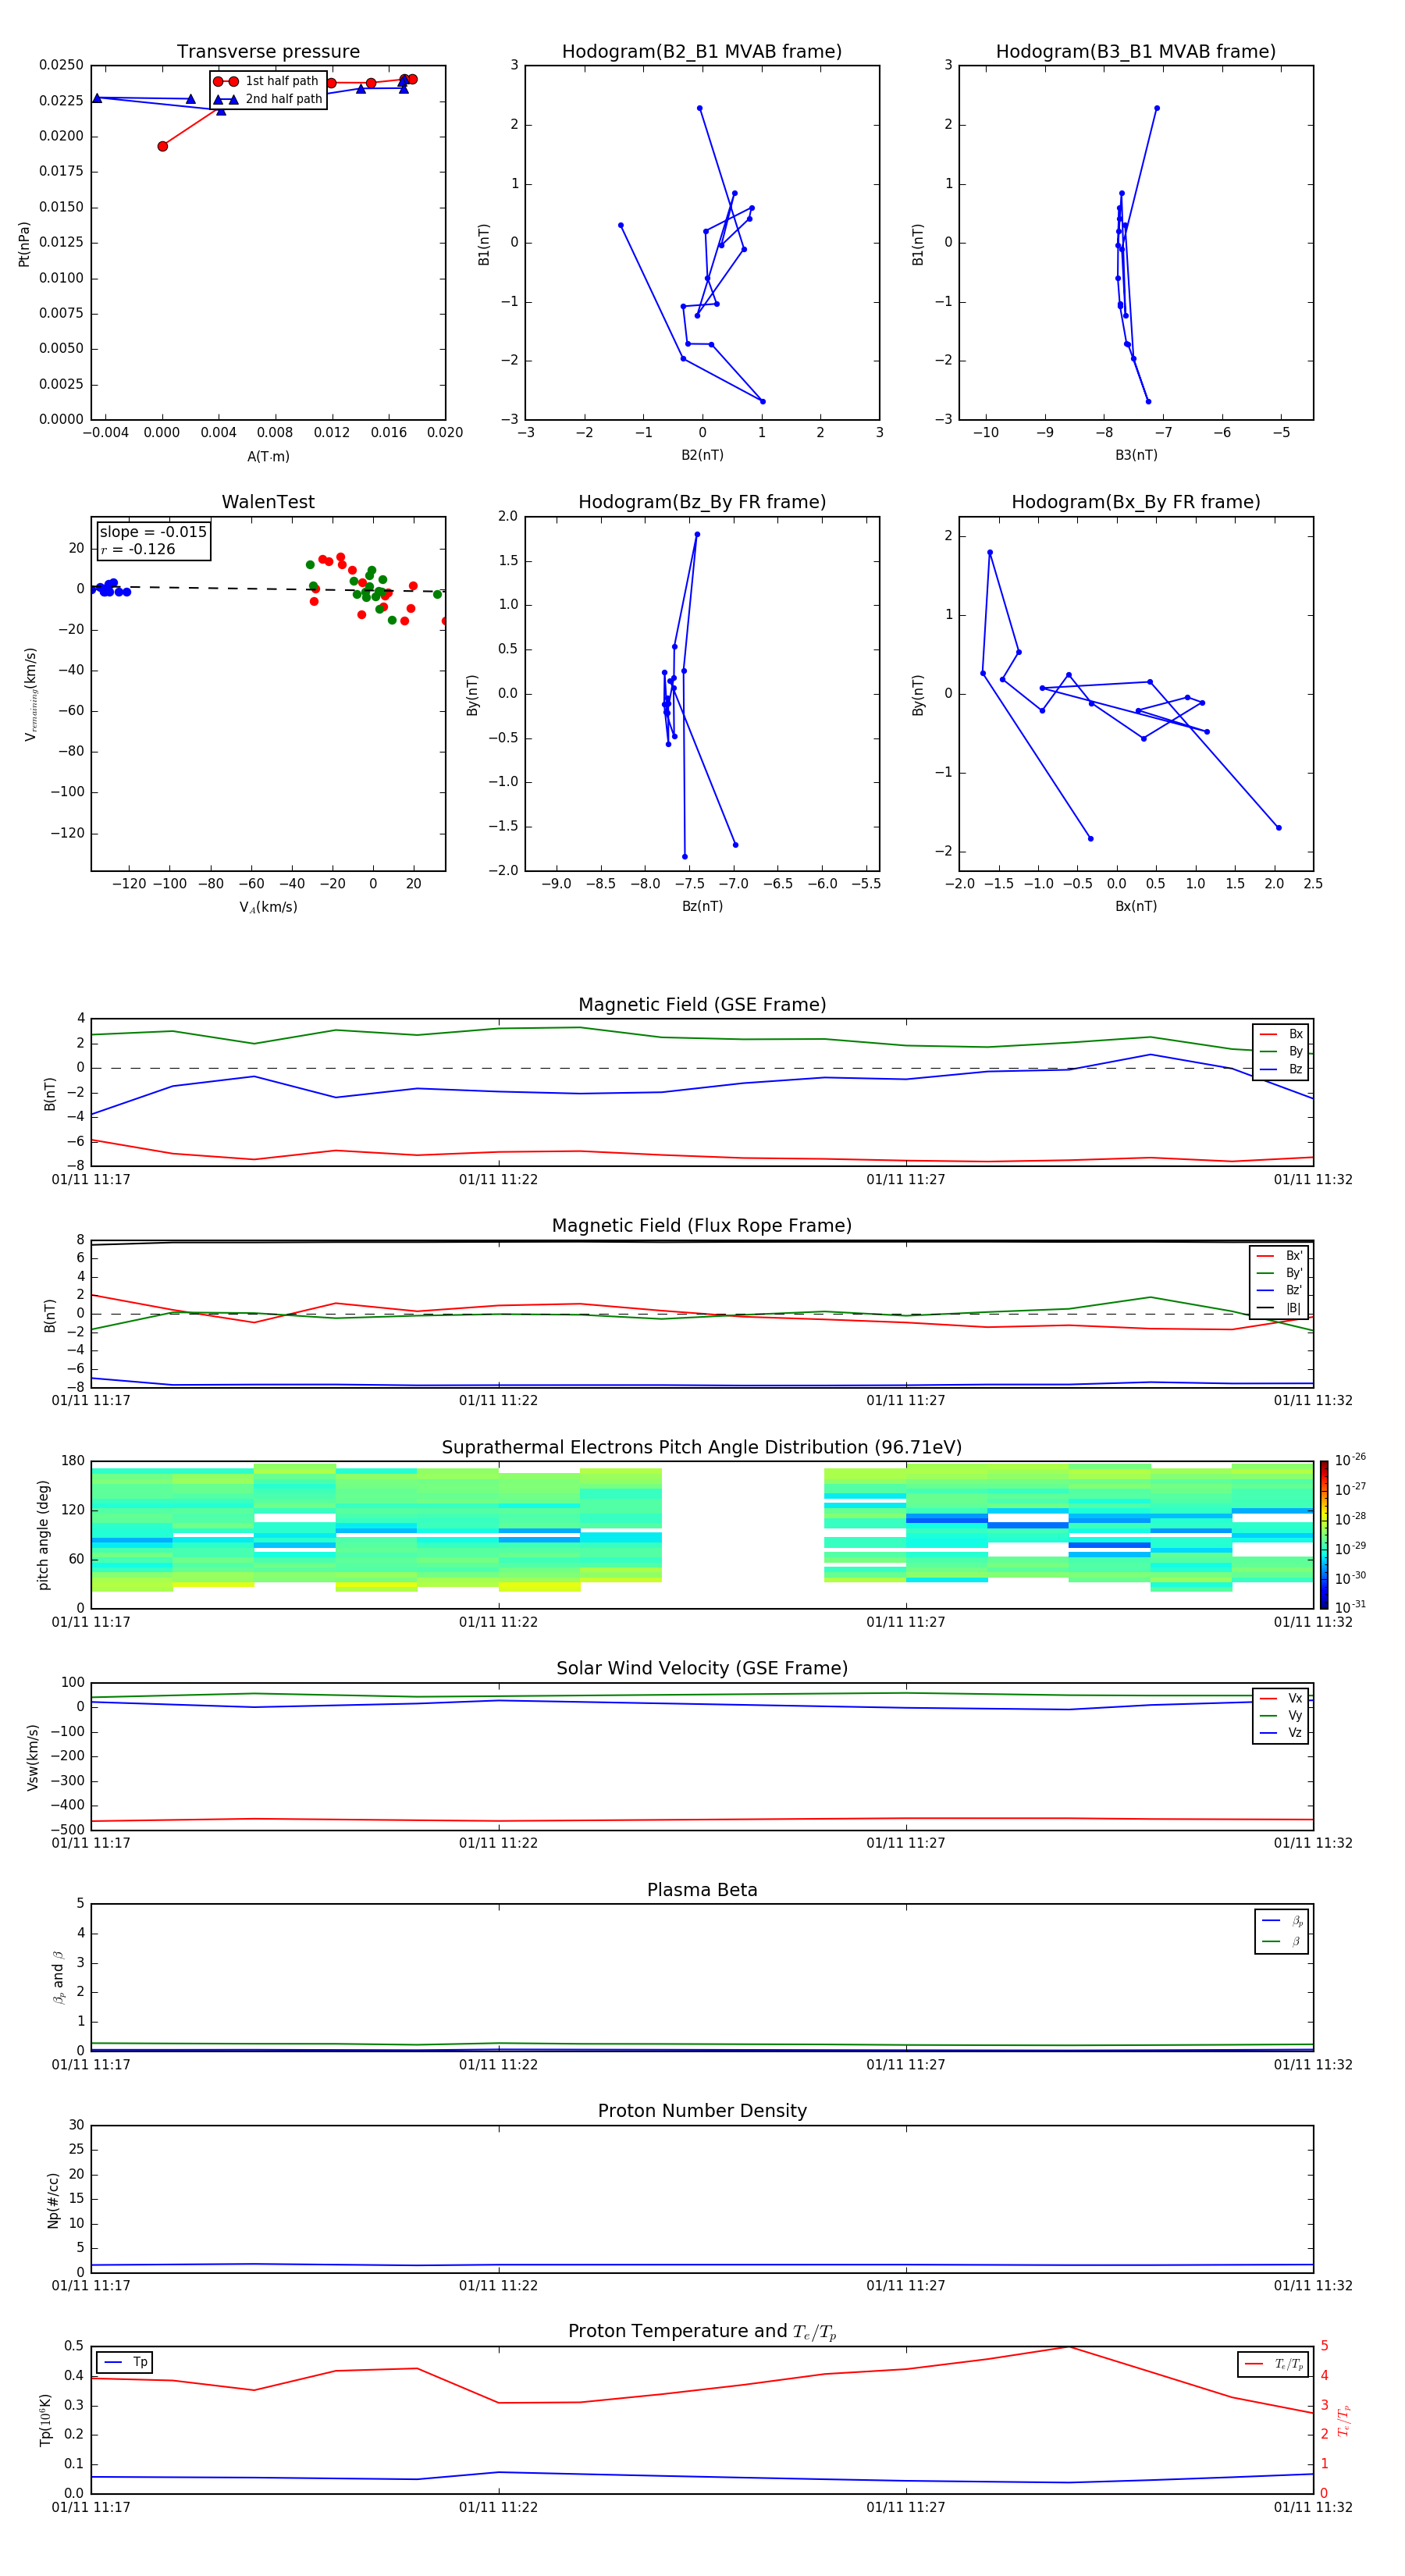Screen dimensions: 1405x2576
Task: Click the "Hodogram(B2_B1 MVAB frame)" title
Action: click(702, 52)
